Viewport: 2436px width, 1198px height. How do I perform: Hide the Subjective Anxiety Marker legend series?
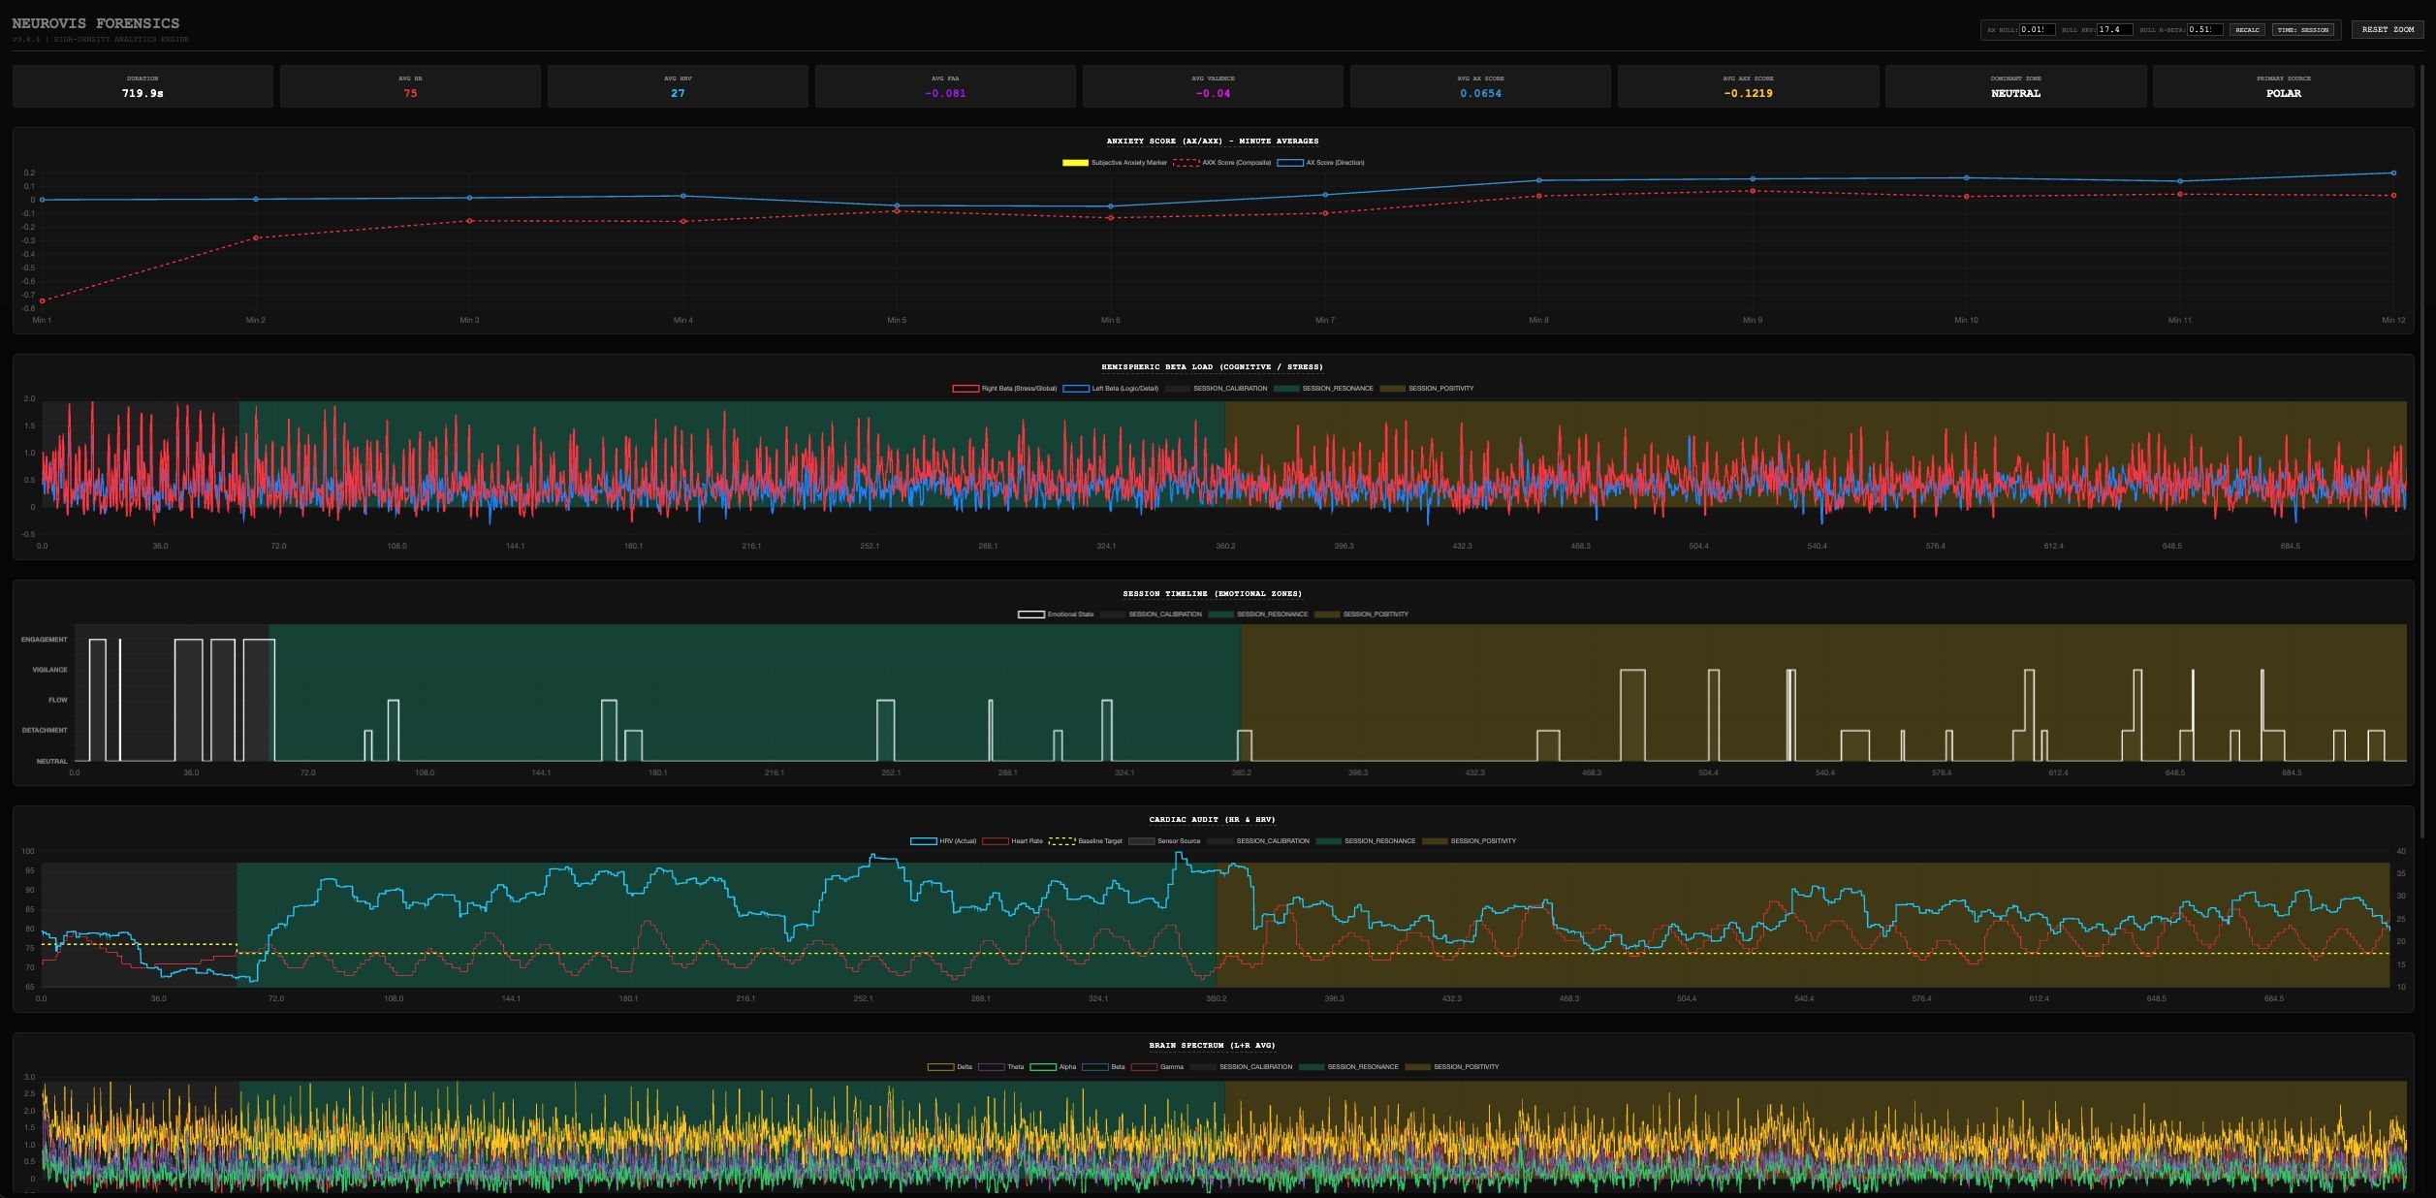[1115, 163]
